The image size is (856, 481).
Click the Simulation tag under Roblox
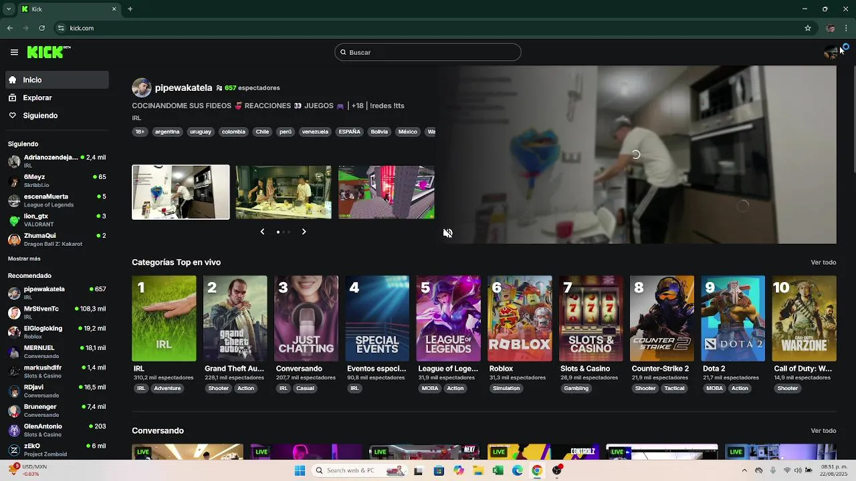(506, 388)
